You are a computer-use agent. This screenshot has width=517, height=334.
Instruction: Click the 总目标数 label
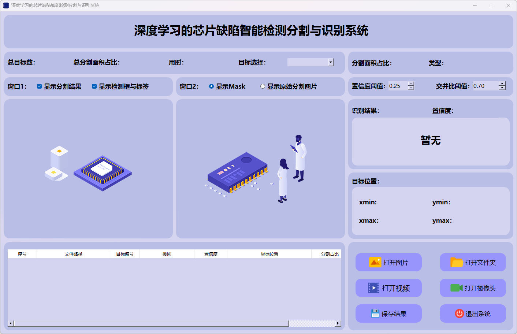click(x=22, y=62)
